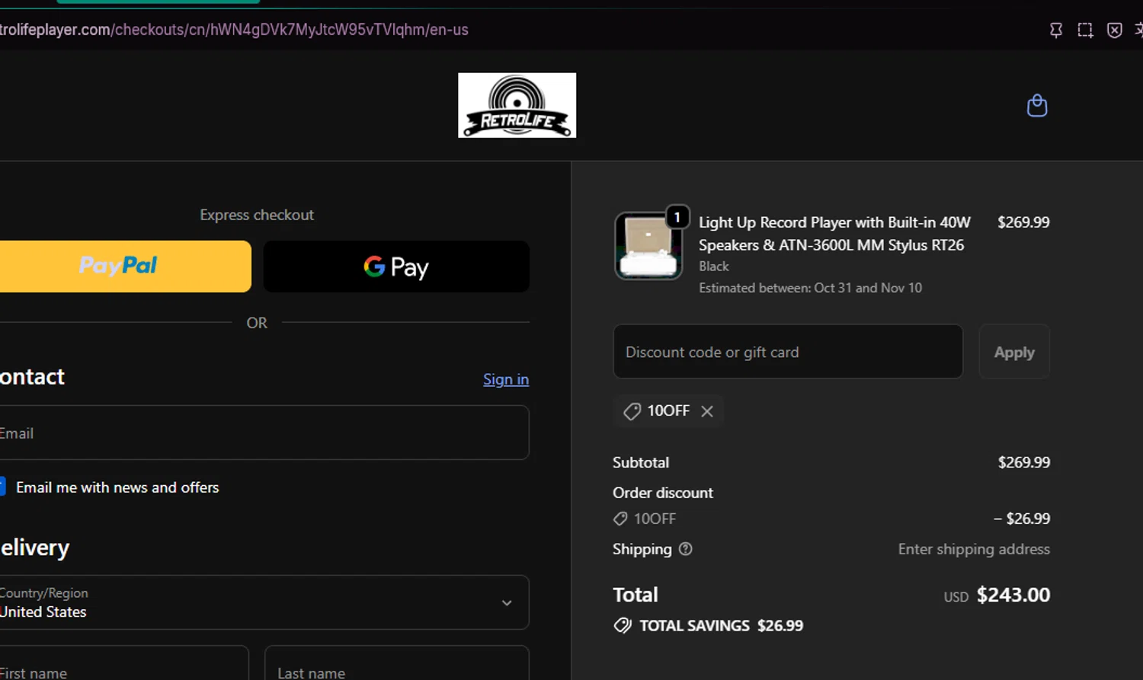The height and width of the screenshot is (680, 1143).
Task: Pay with PayPal express checkout
Action: [125, 267]
